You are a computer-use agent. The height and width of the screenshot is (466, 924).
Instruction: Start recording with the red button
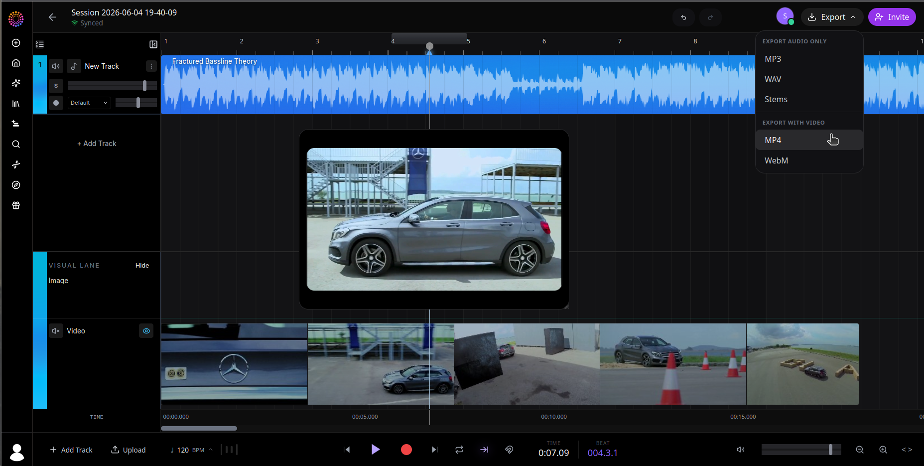[406, 450]
